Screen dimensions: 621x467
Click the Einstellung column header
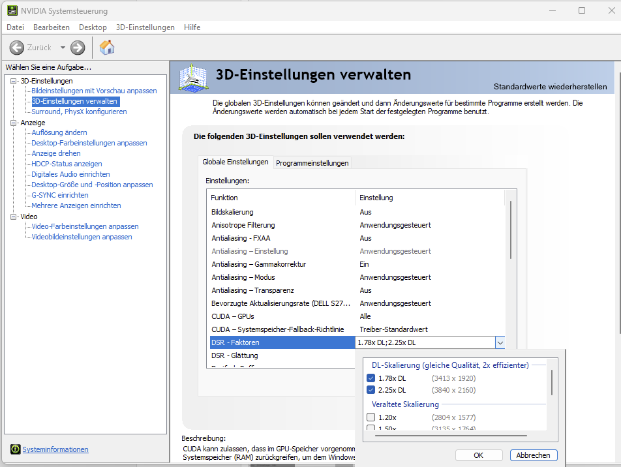pos(430,198)
